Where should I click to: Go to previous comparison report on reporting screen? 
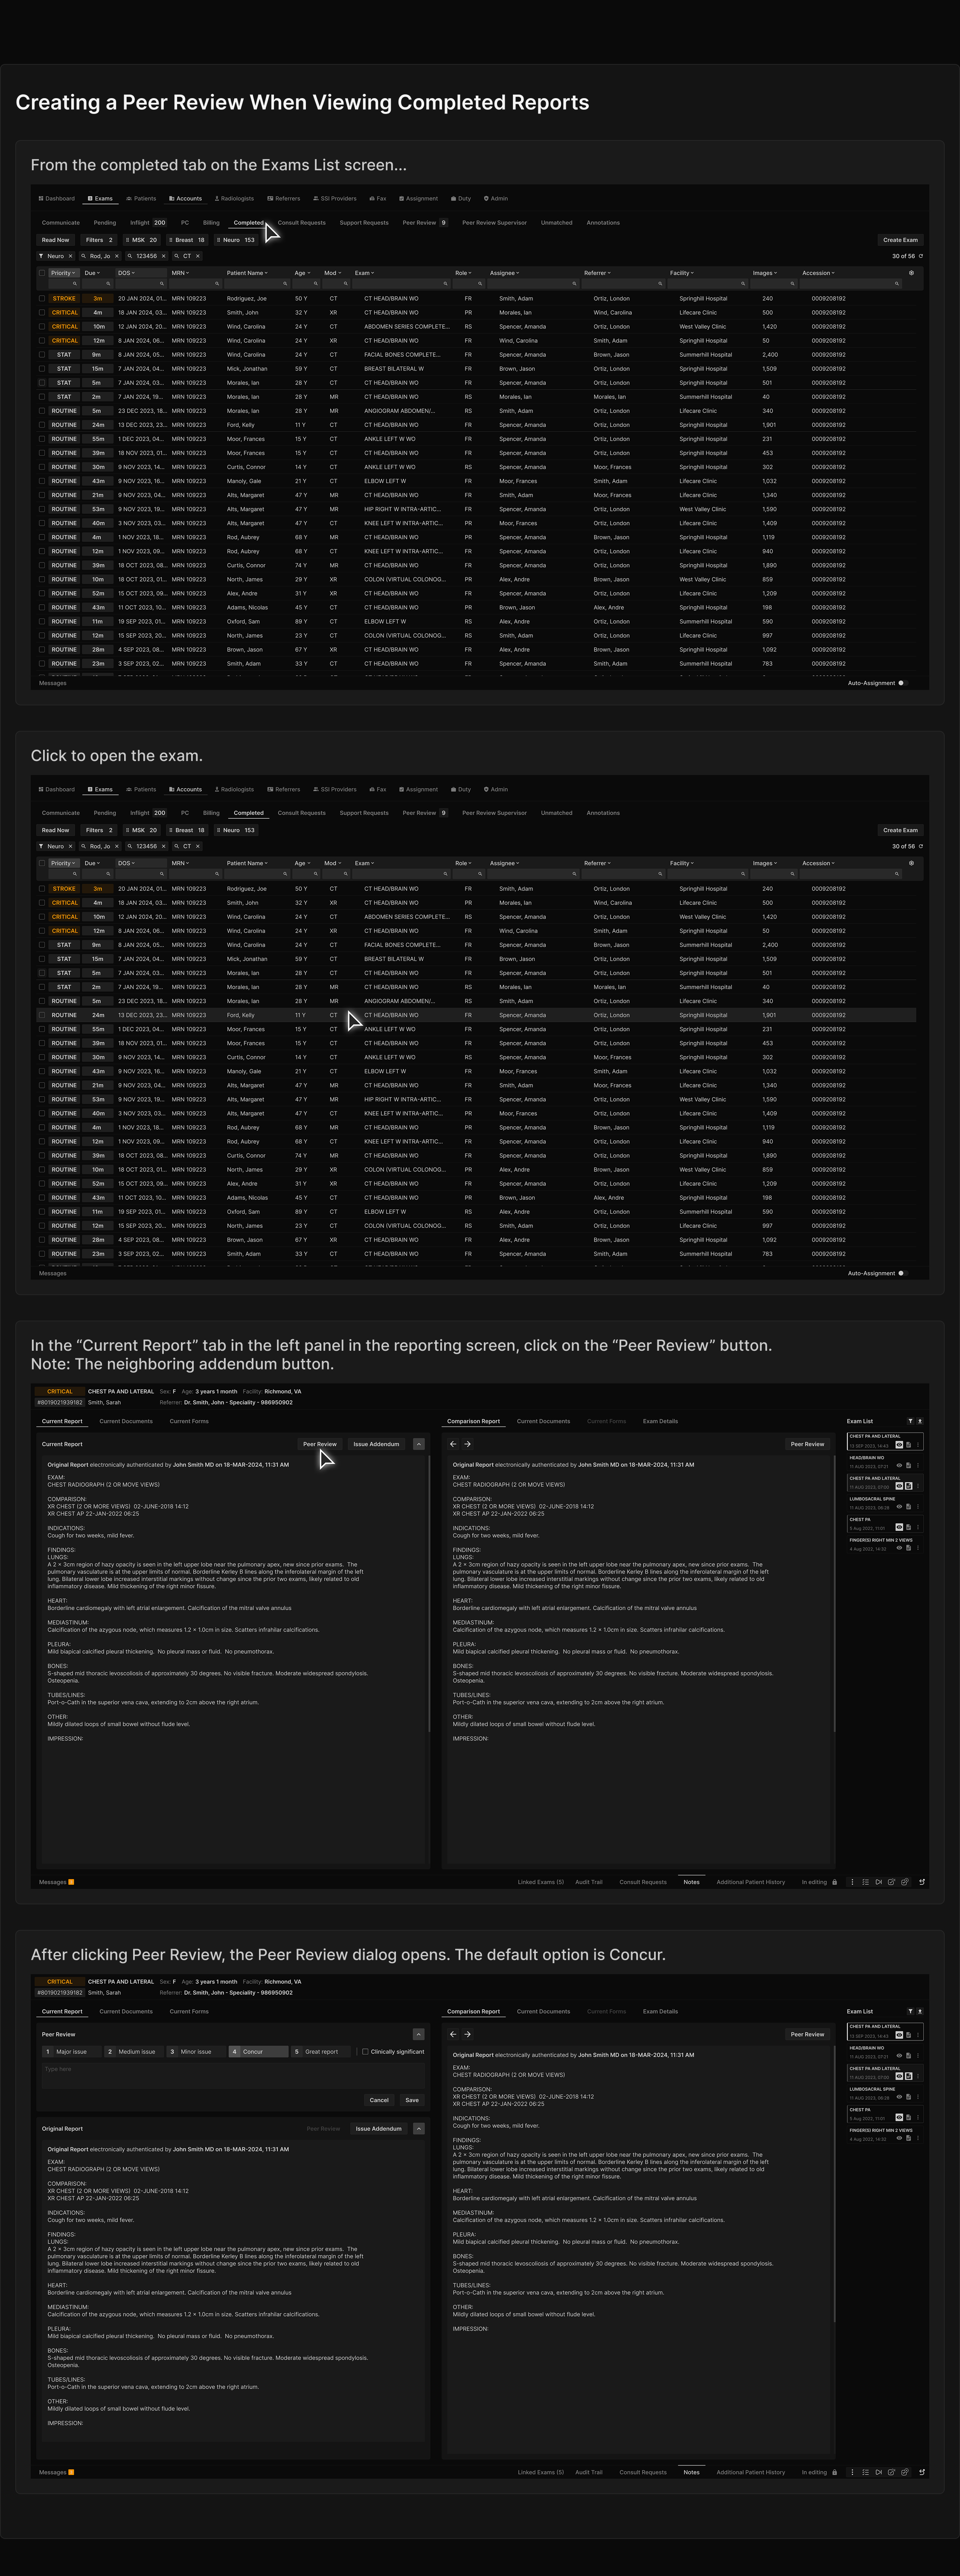[453, 1444]
